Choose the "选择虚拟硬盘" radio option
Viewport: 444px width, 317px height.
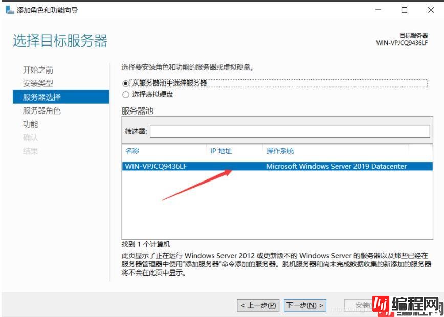click(x=126, y=95)
